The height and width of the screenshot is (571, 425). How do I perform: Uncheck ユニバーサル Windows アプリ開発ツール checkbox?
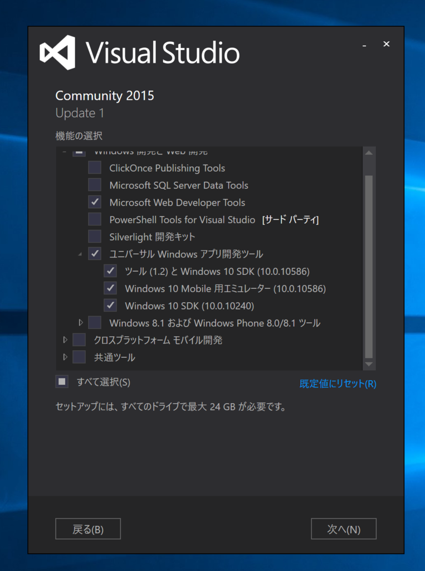[95, 254]
